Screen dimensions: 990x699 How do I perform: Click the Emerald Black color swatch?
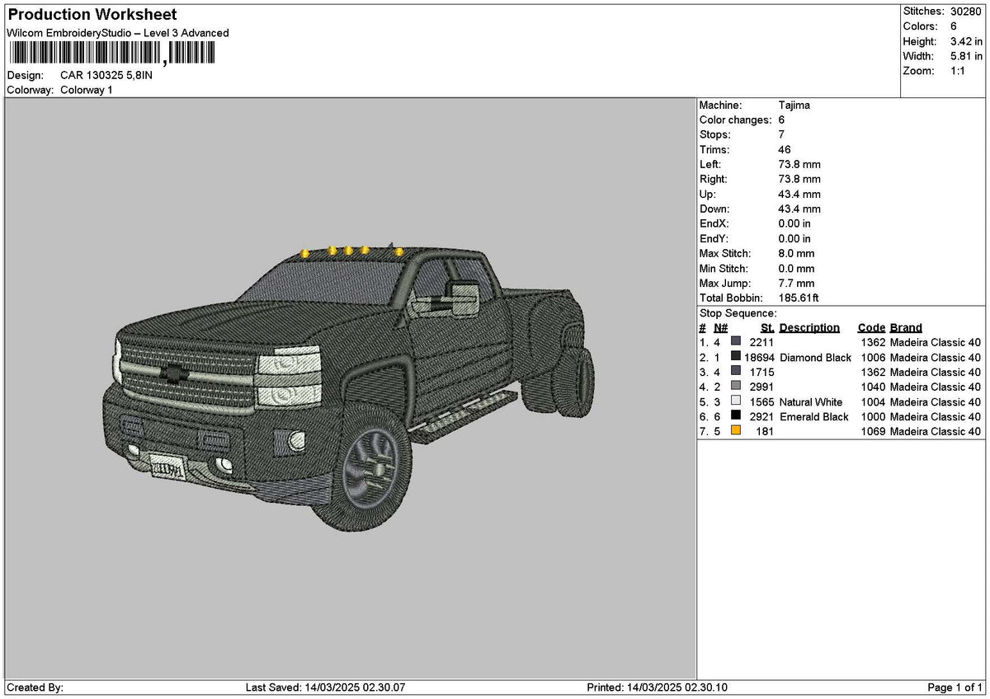pos(736,416)
